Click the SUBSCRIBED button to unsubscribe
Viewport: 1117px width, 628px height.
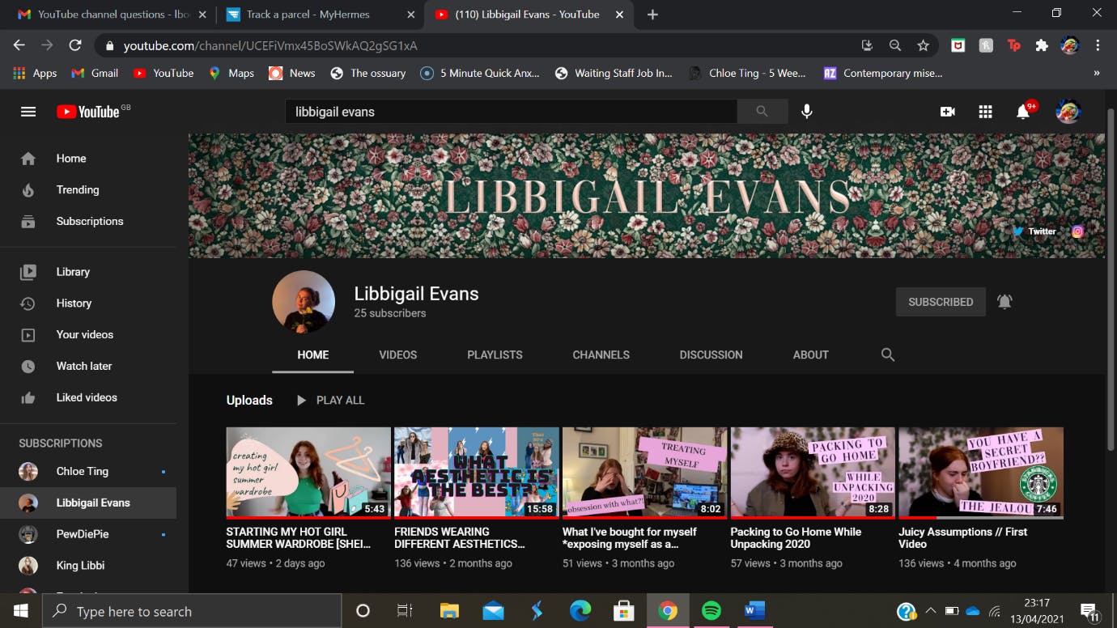coord(940,302)
